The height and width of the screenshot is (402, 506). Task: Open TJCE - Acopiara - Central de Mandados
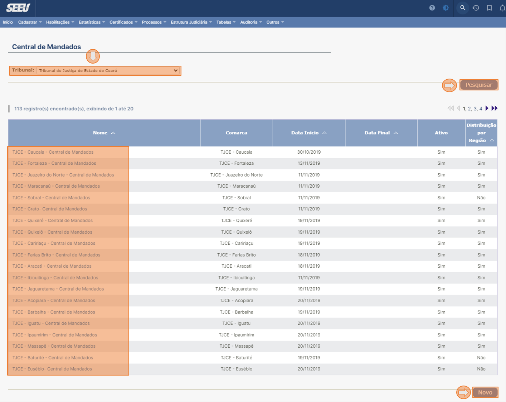[54, 301]
